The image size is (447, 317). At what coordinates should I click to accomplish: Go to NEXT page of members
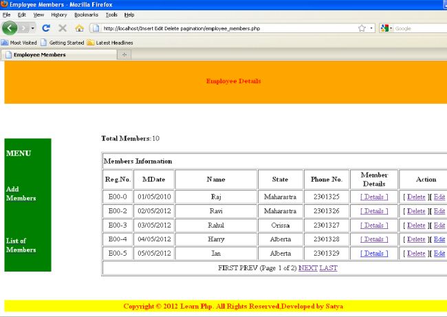308,268
